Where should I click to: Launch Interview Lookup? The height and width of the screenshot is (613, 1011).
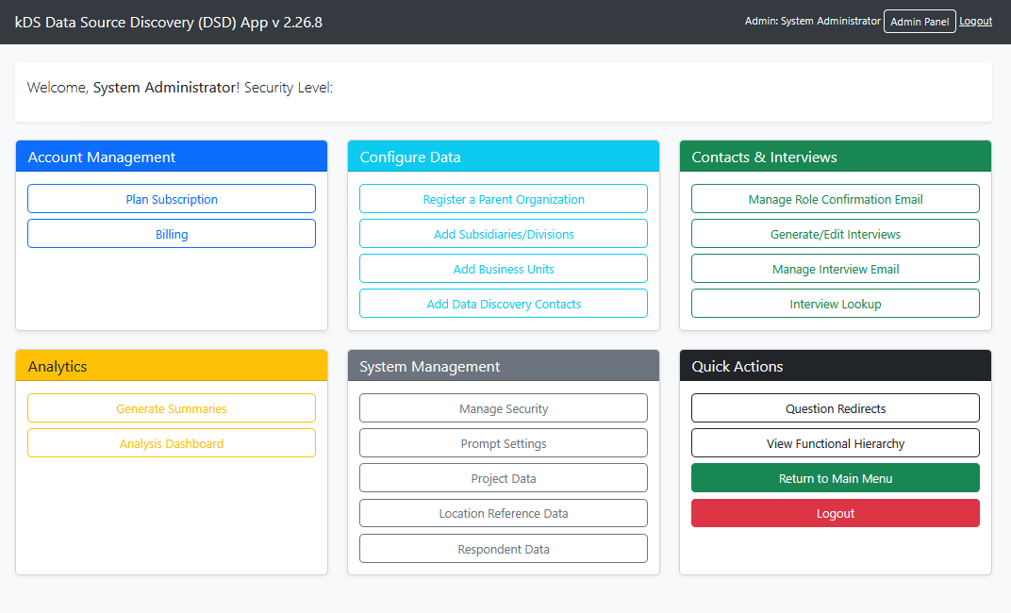click(x=835, y=304)
